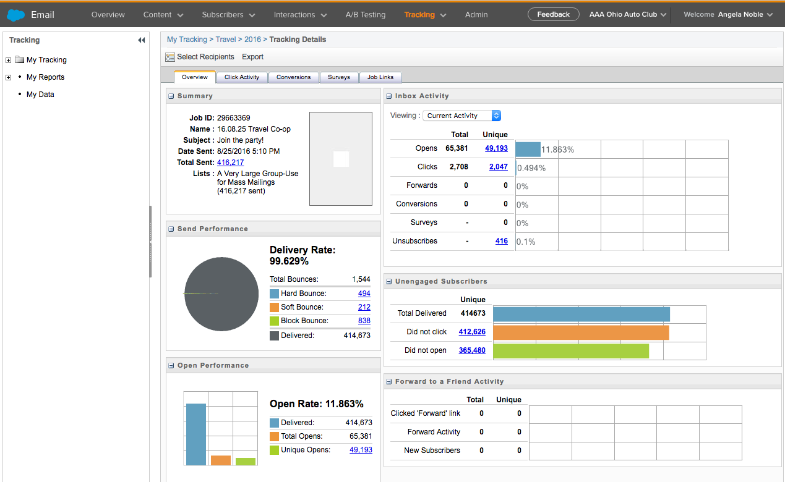Click the green Block Bounce color swatch
Screen dimensions: 785x482
point(274,321)
